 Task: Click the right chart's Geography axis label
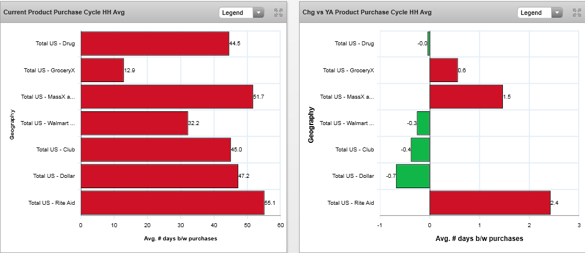click(311, 124)
